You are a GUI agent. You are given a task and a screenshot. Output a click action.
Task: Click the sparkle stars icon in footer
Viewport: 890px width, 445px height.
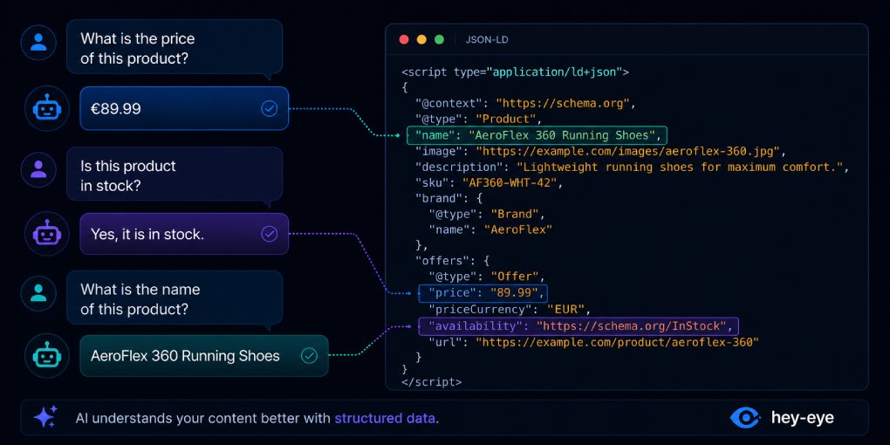[45, 417]
